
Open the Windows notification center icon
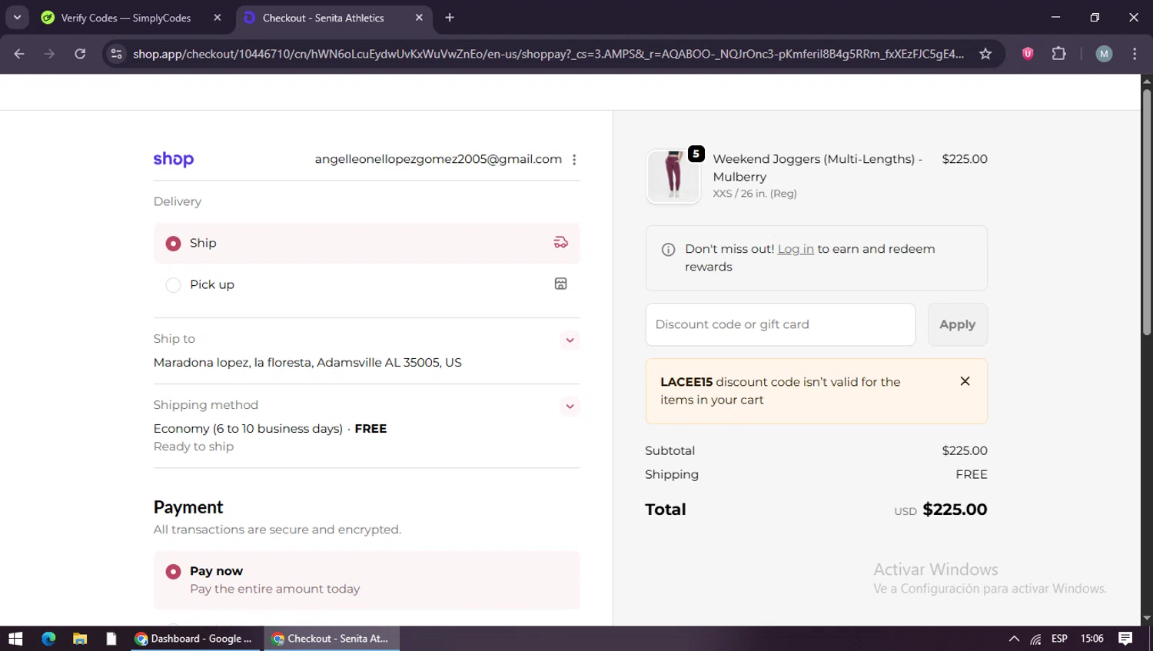[x=1125, y=639]
